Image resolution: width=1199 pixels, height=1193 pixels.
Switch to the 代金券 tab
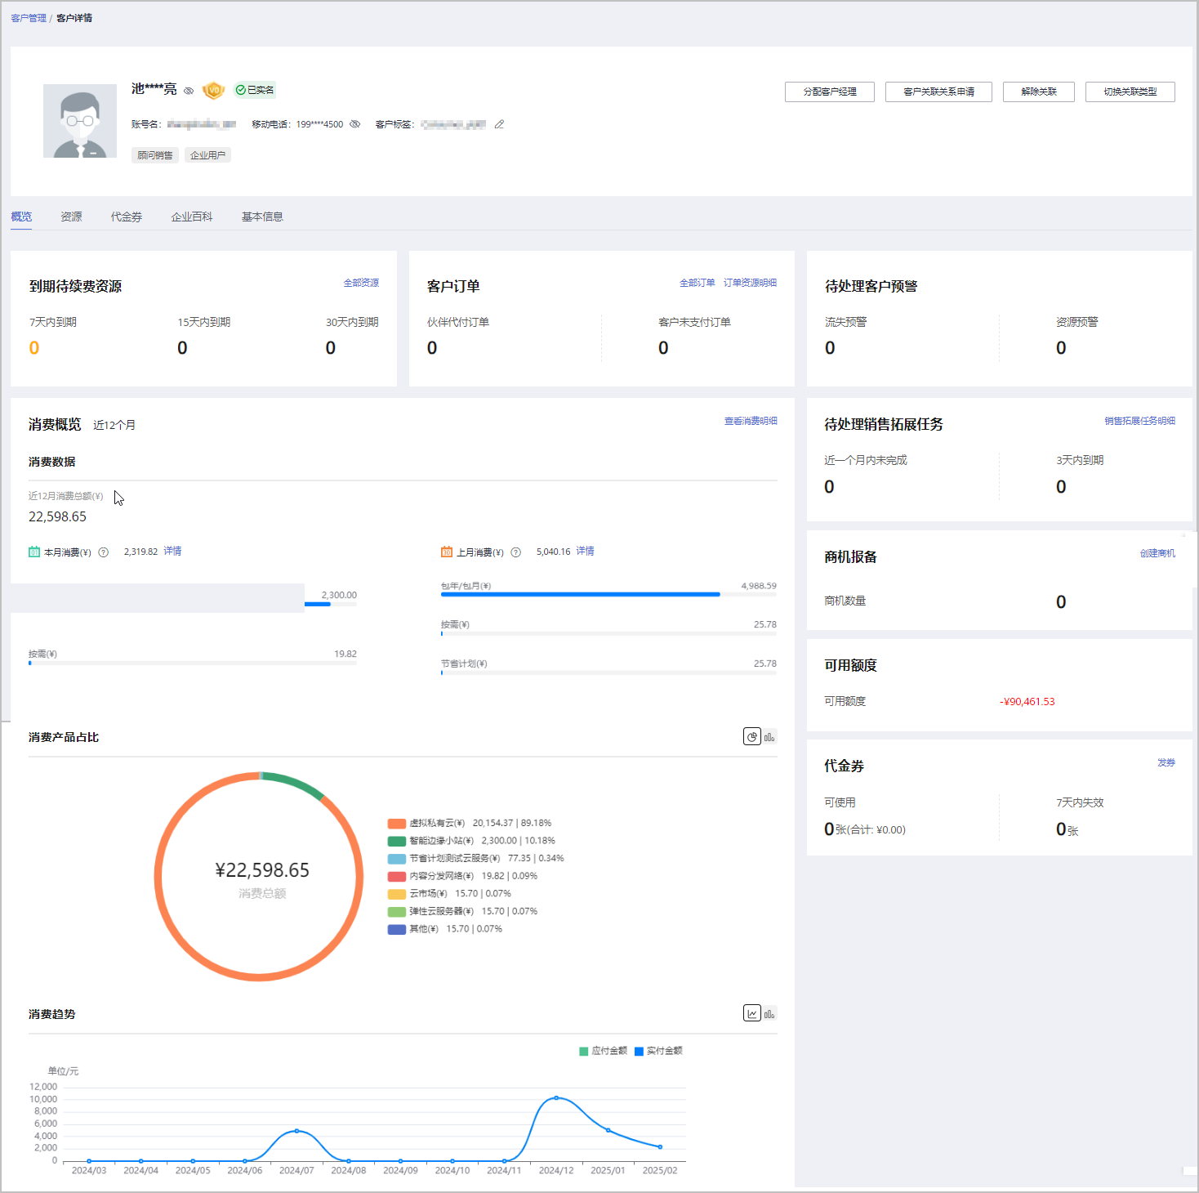coord(127,217)
